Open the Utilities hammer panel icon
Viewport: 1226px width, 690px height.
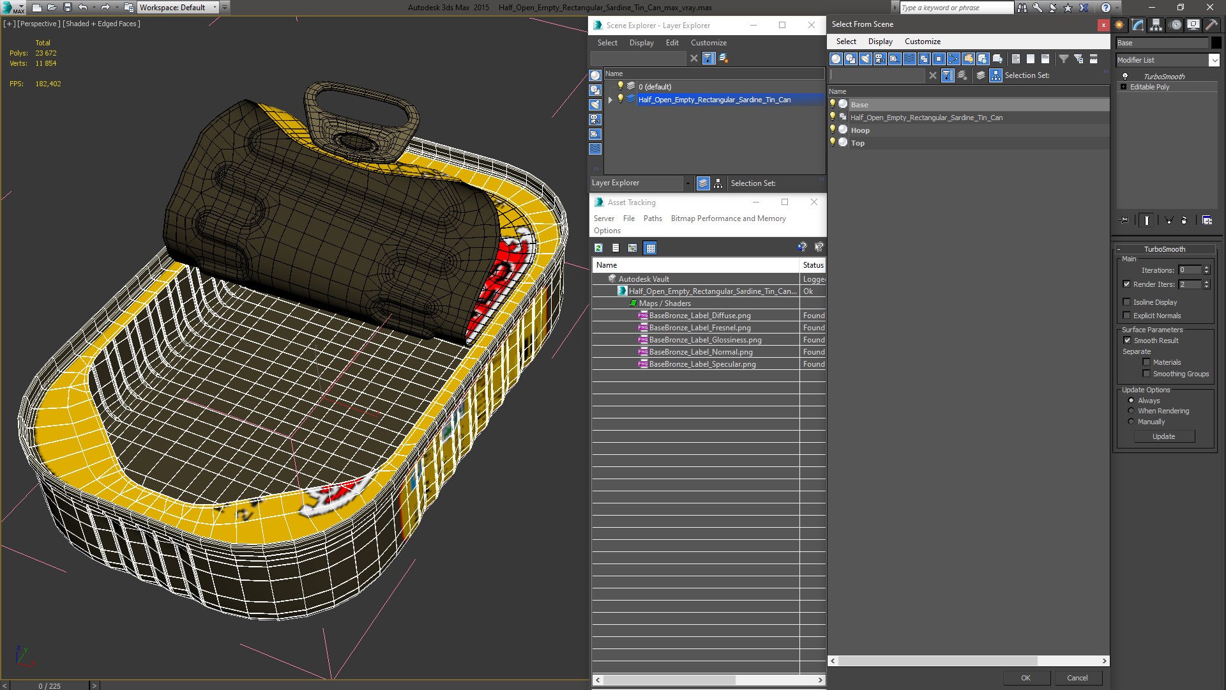(1211, 25)
